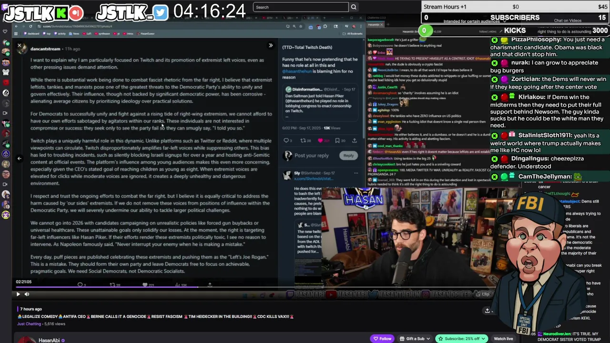
Task: Mute the video with volume icon
Action: 27,294
